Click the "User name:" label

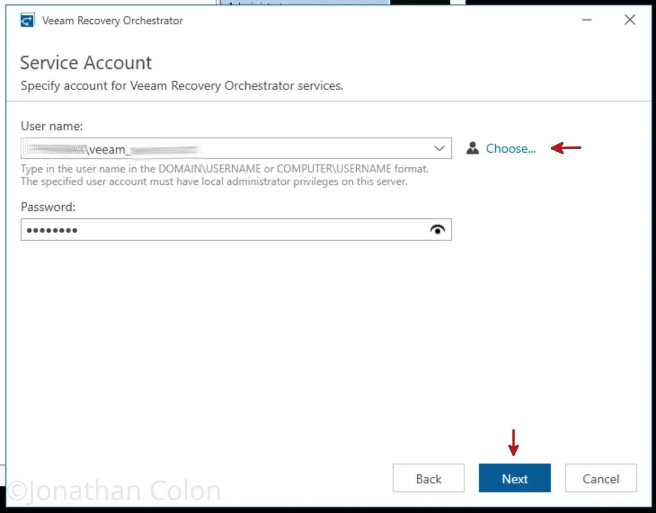coord(52,126)
